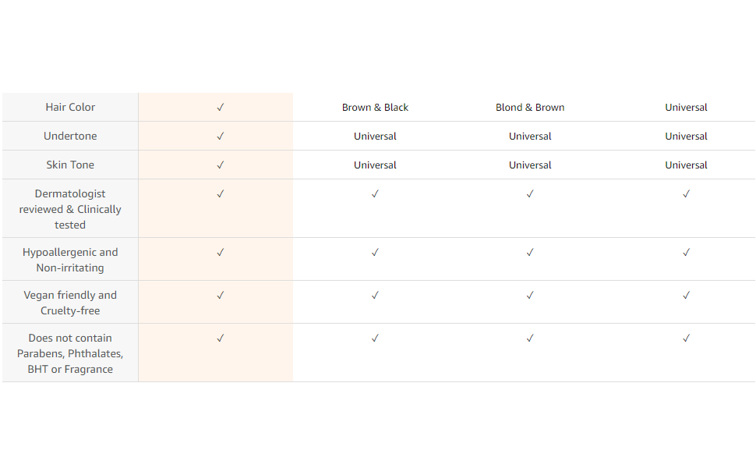Click the 'Brown & Black' hair color value
756x468 pixels.
375,108
